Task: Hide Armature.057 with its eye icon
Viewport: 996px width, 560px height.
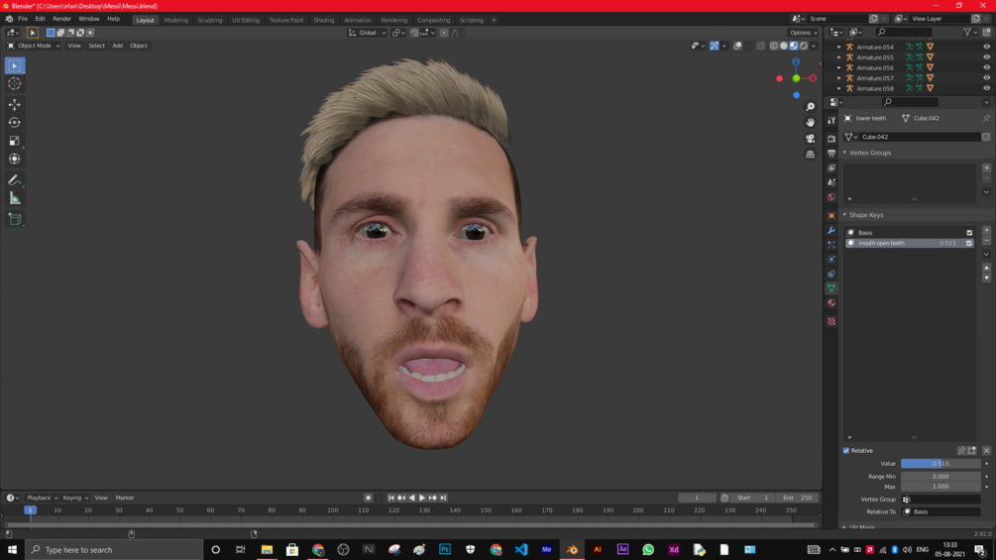Action: pyautogui.click(x=986, y=77)
